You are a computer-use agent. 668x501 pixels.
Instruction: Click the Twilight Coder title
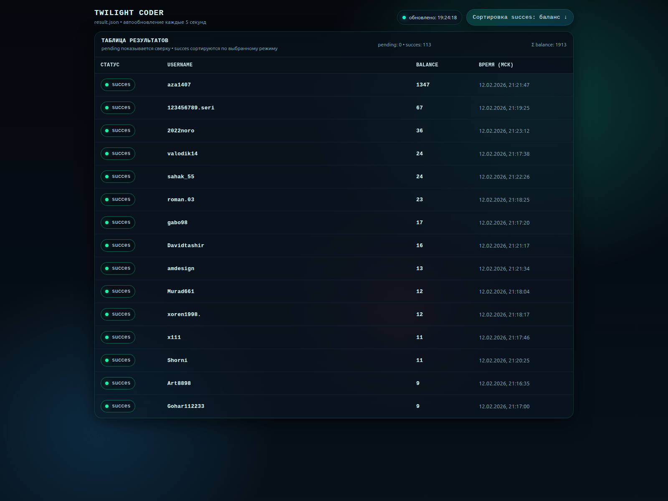click(129, 13)
